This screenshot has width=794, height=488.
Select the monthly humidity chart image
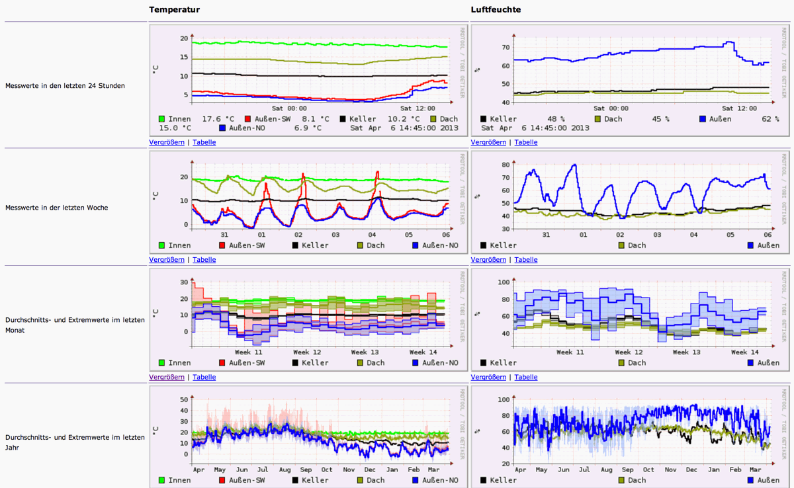pos(630,319)
